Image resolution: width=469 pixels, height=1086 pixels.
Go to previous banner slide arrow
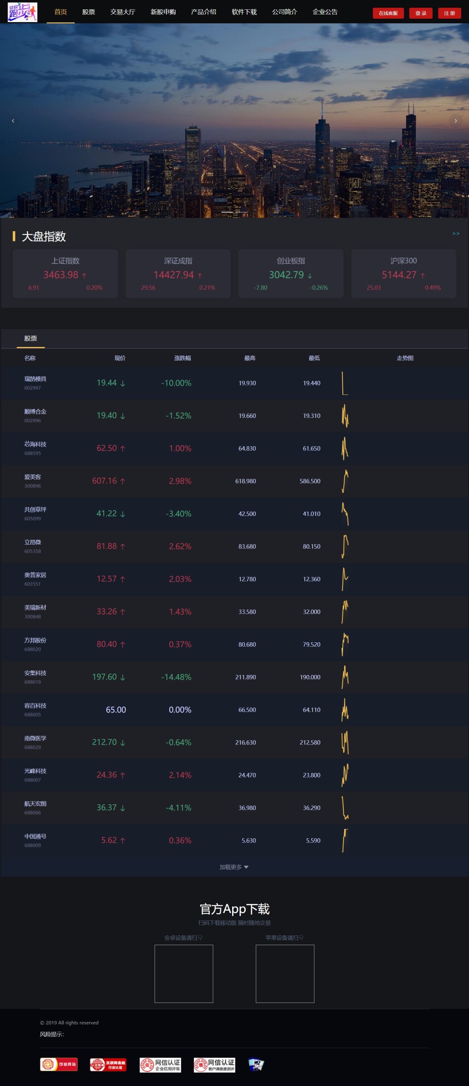(13, 121)
